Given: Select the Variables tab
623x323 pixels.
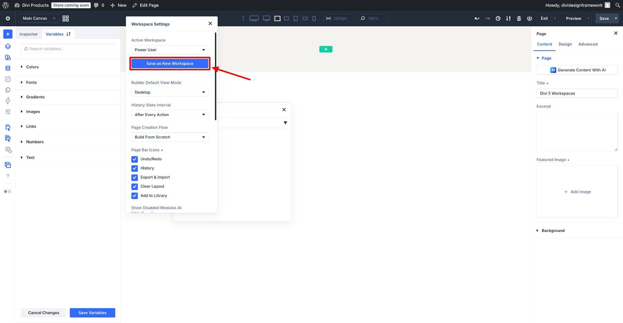Looking at the screenshot, I should (x=54, y=34).
